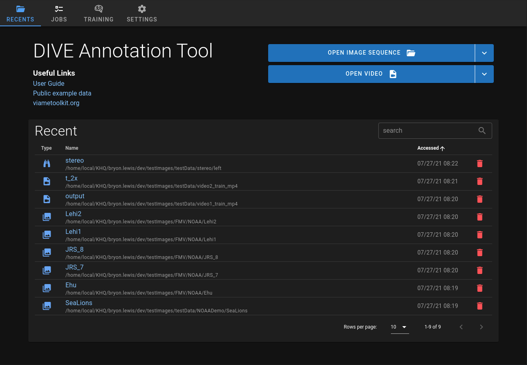527x365 pixels.
Task: Open the t_2x dataset
Action: tap(71, 178)
